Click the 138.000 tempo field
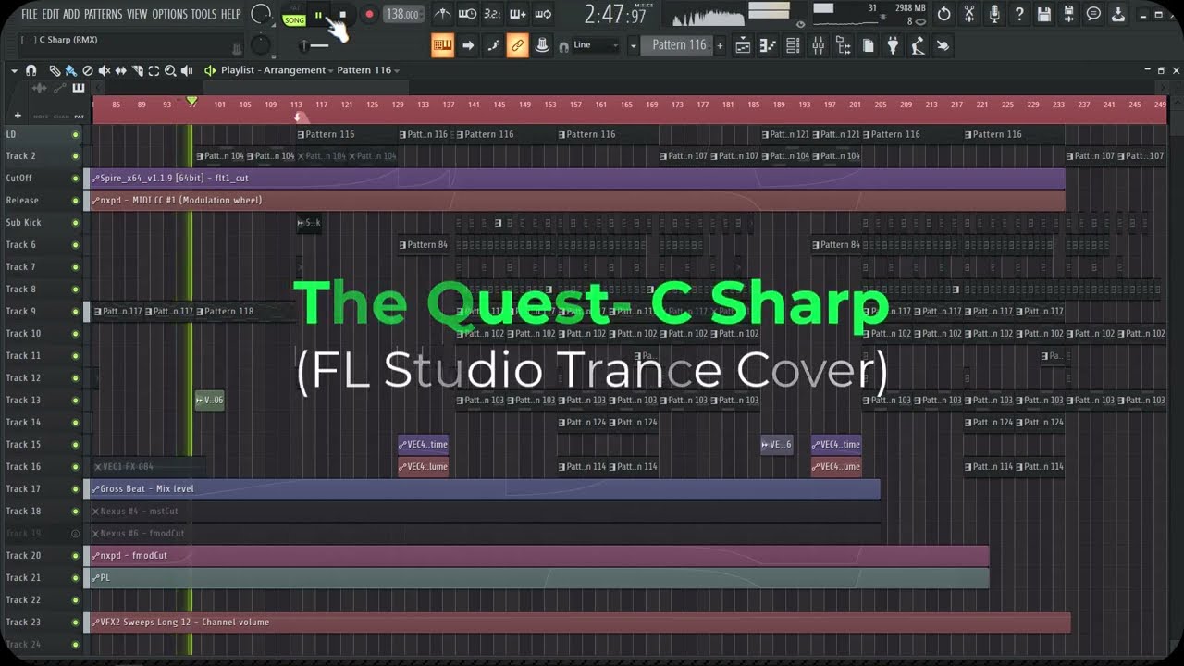The height and width of the screenshot is (666, 1184). pos(403,14)
